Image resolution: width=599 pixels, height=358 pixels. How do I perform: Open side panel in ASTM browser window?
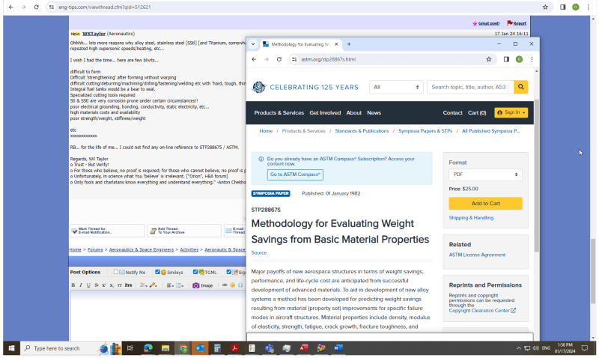coord(506,59)
